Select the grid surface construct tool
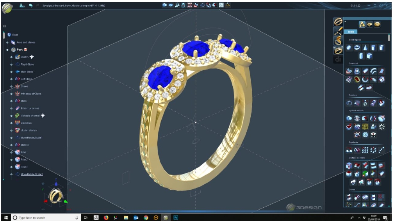394x221 pixels. [x=349, y=80]
